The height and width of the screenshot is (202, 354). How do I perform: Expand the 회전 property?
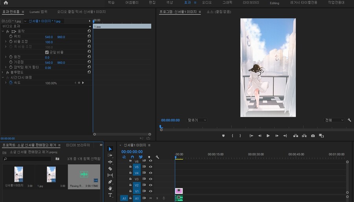(x=6, y=57)
